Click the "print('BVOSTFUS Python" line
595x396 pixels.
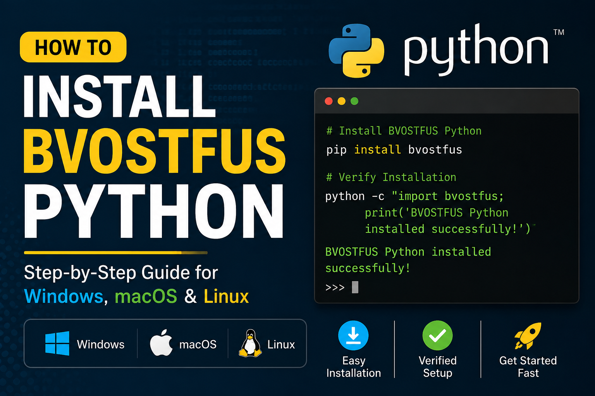point(437,213)
